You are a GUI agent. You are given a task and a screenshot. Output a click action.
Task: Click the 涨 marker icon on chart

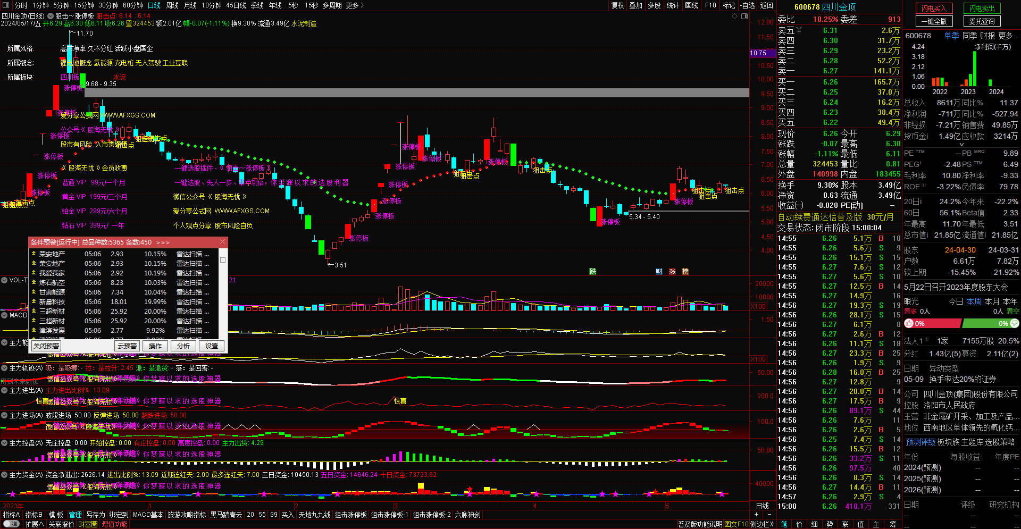672,272
